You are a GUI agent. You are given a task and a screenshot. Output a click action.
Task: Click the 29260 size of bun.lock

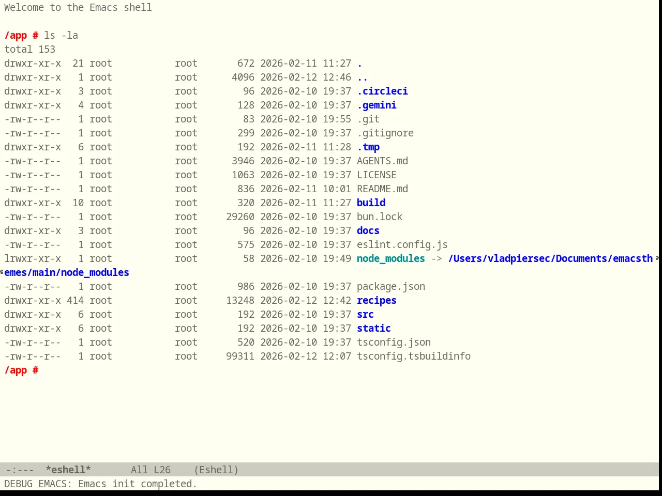[x=240, y=217]
